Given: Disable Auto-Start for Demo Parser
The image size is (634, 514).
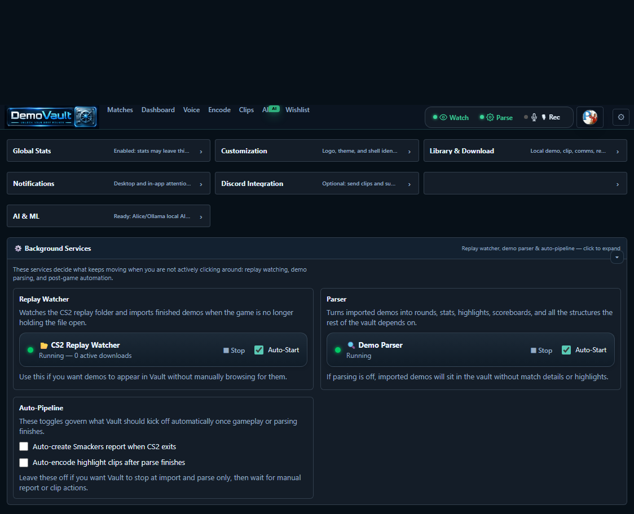Looking at the screenshot, I should coord(566,350).
